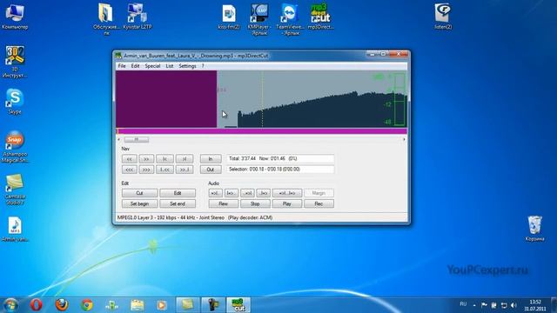Play up to selection end button
Image resolution: width=557 pixels, height=313 pixels.
pyautogui.click(x=247, y=193)
